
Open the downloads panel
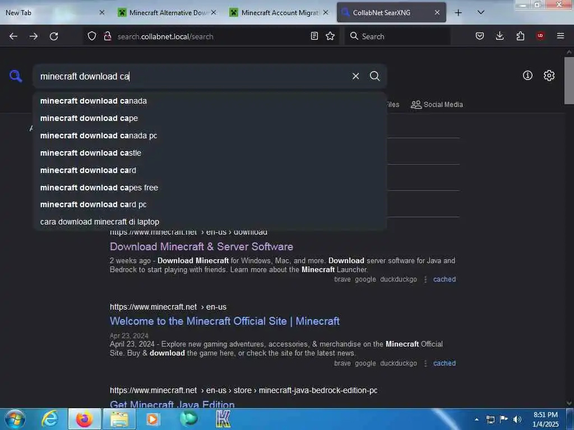point(499,36)
